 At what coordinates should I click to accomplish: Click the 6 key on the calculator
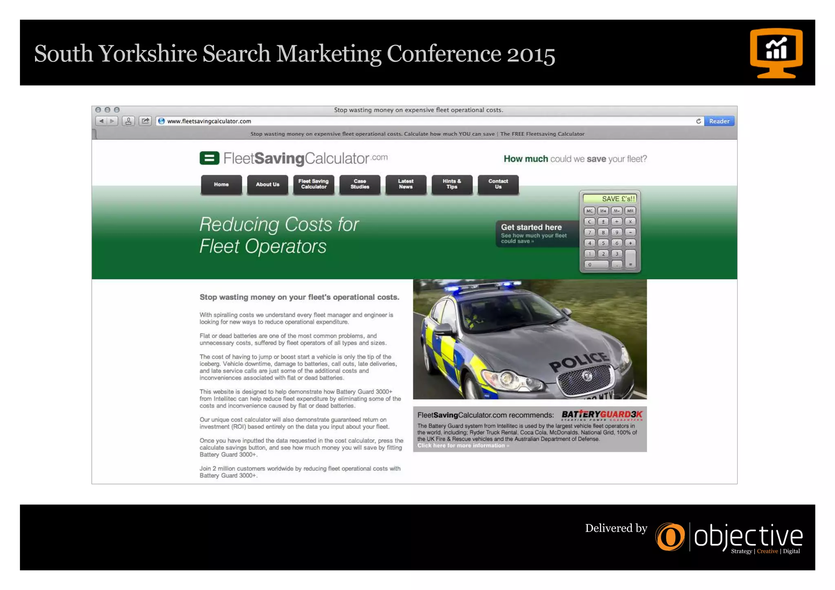[x=616, y=243]
